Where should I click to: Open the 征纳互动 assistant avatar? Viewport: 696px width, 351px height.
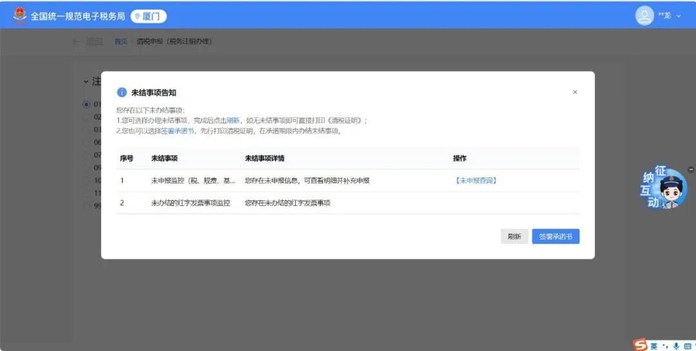(x=664, y=188)
